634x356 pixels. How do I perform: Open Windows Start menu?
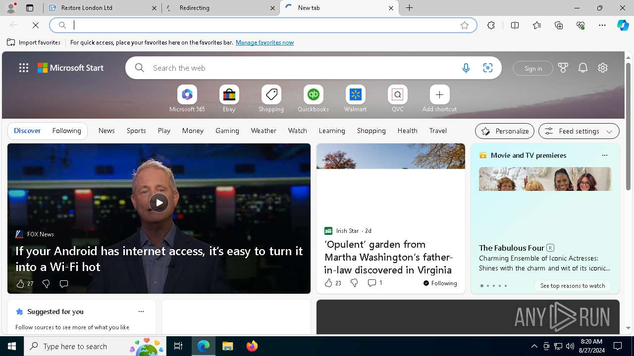pos(12,346)
